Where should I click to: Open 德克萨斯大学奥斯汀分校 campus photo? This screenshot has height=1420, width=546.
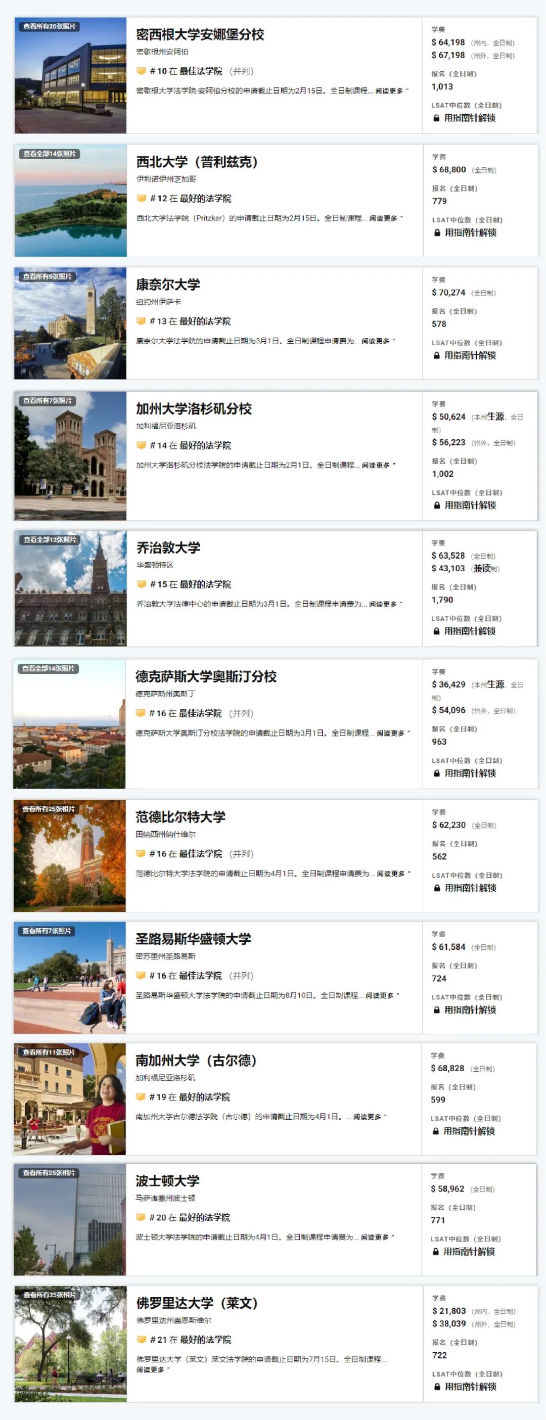tap(69, 724)
